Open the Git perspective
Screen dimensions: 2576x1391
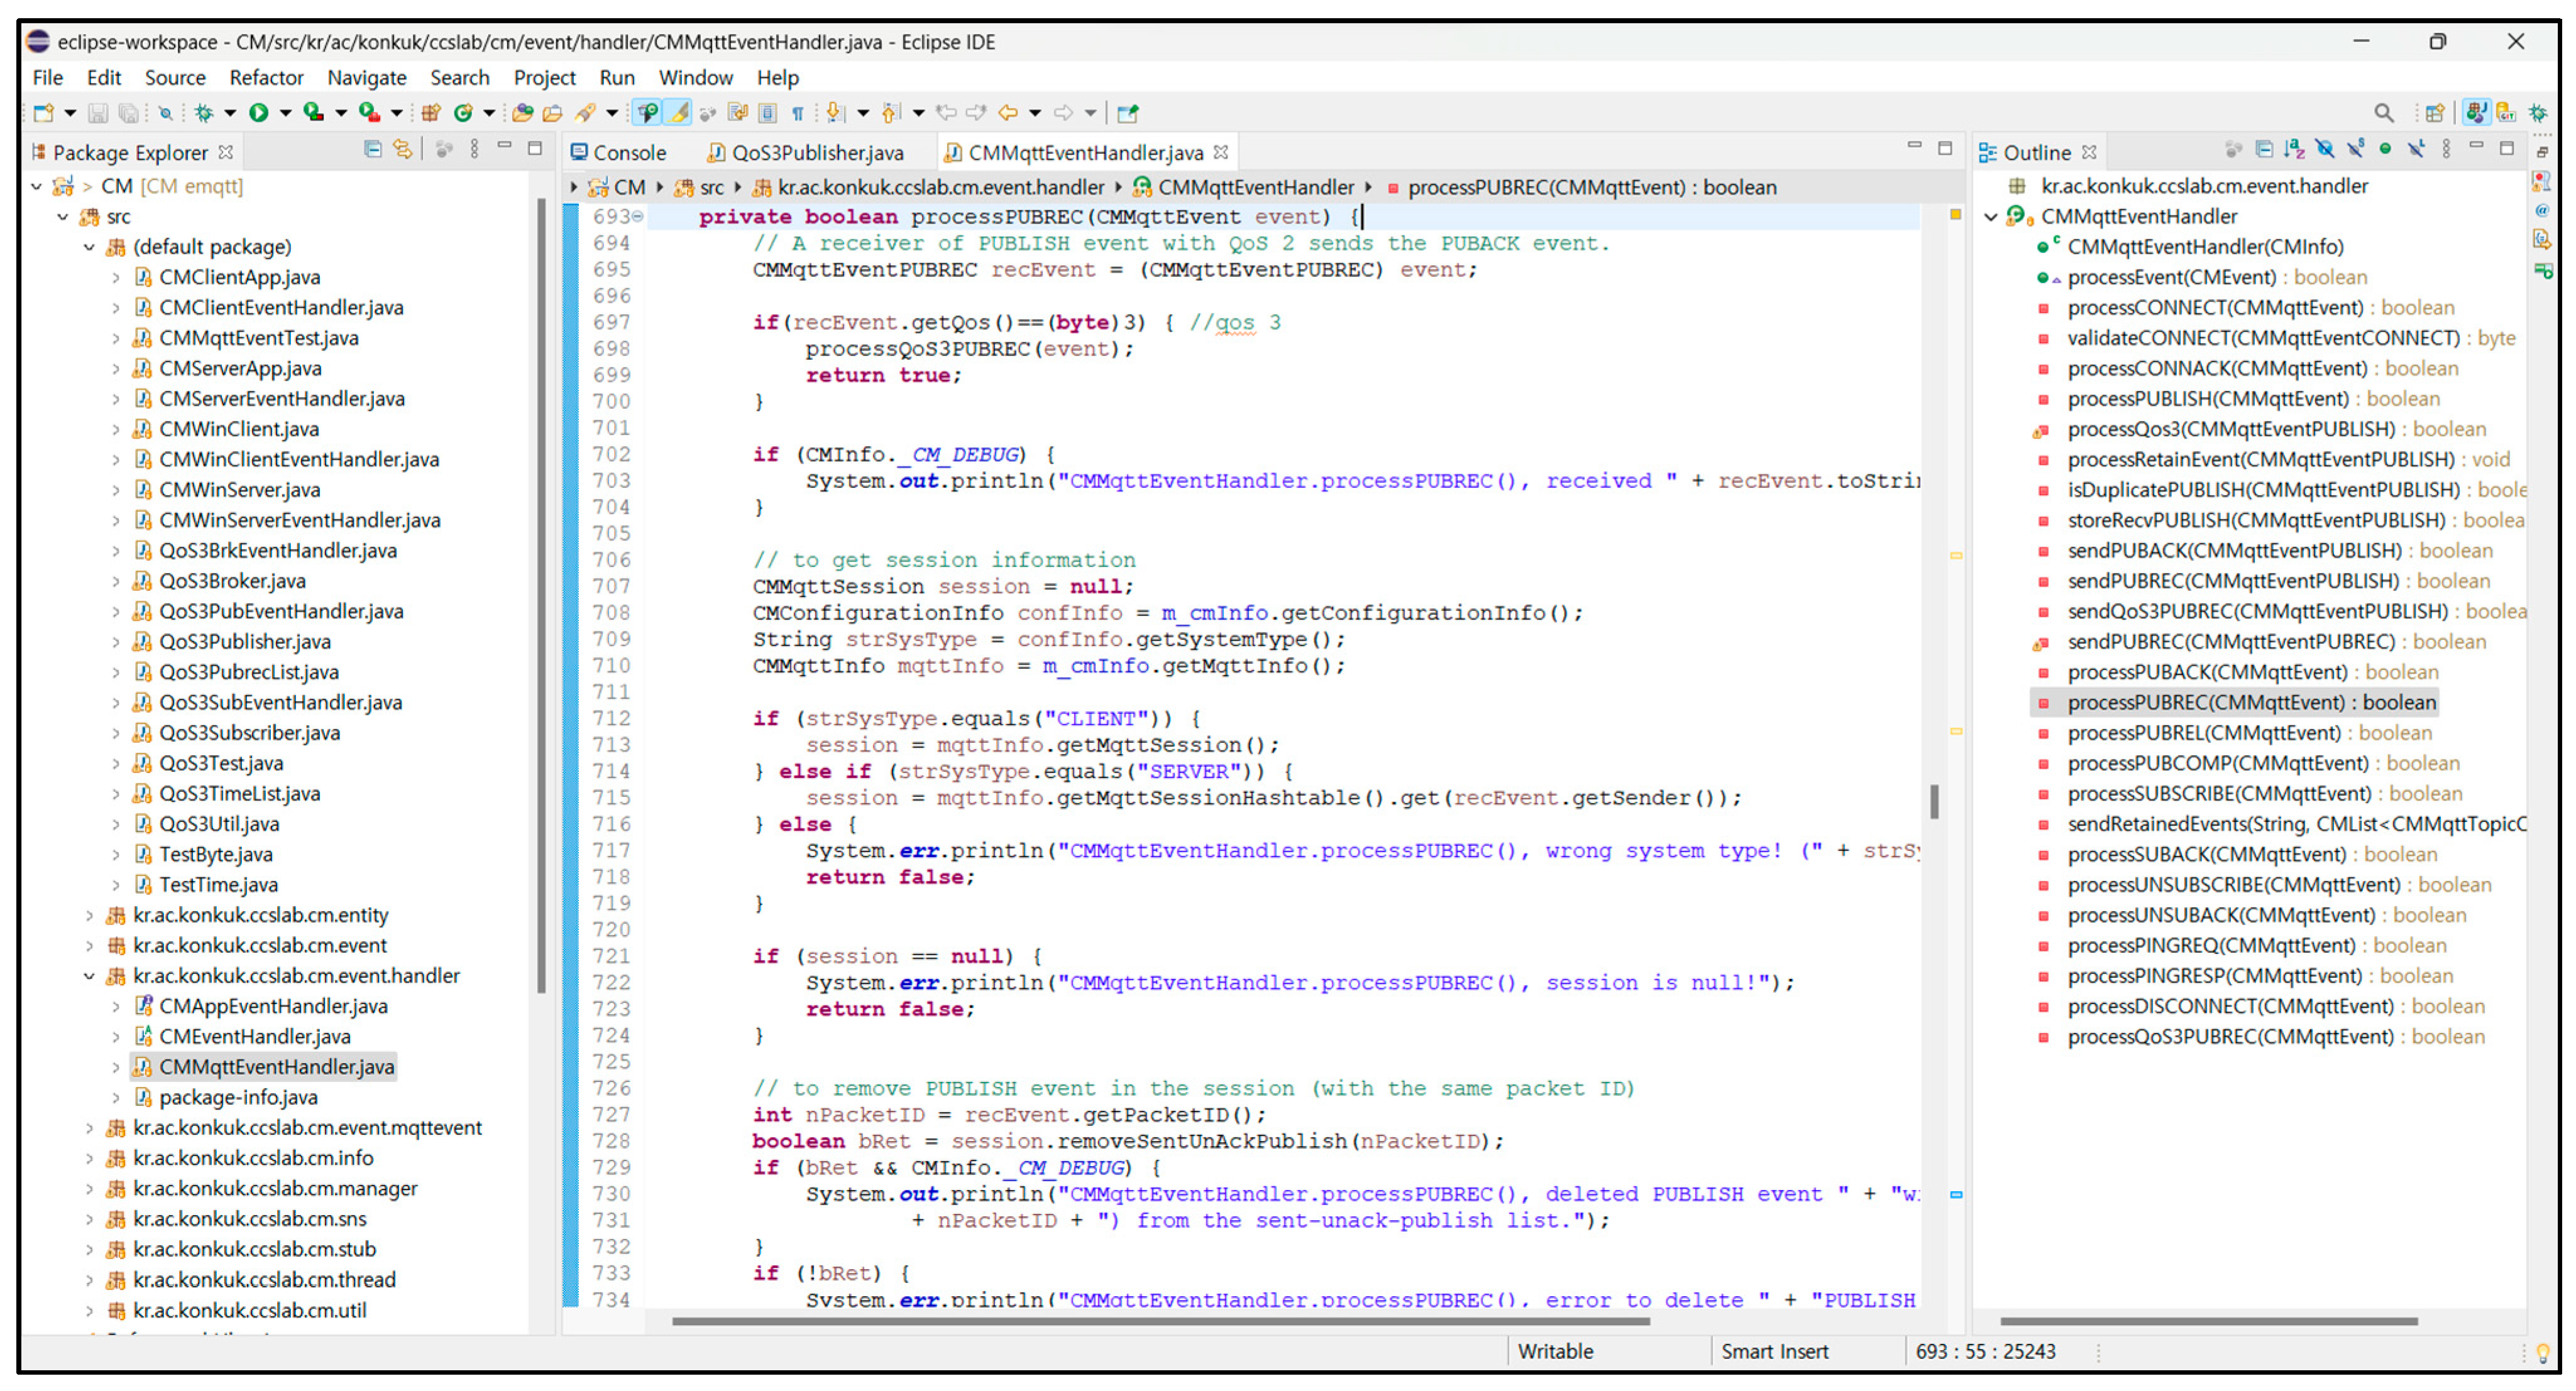click(x=2507, y=113)
